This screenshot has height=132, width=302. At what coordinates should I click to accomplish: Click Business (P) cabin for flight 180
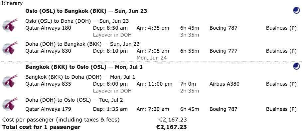click(281, 28)
